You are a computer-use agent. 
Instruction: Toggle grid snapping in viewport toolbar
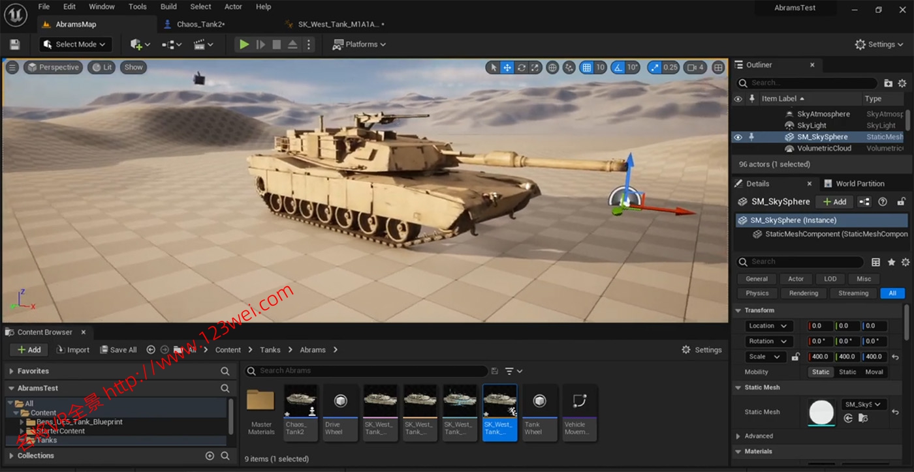586,67
